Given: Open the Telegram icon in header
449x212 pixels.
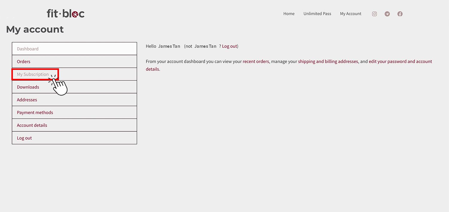Looking at the screenshot, I should [387, 14].
